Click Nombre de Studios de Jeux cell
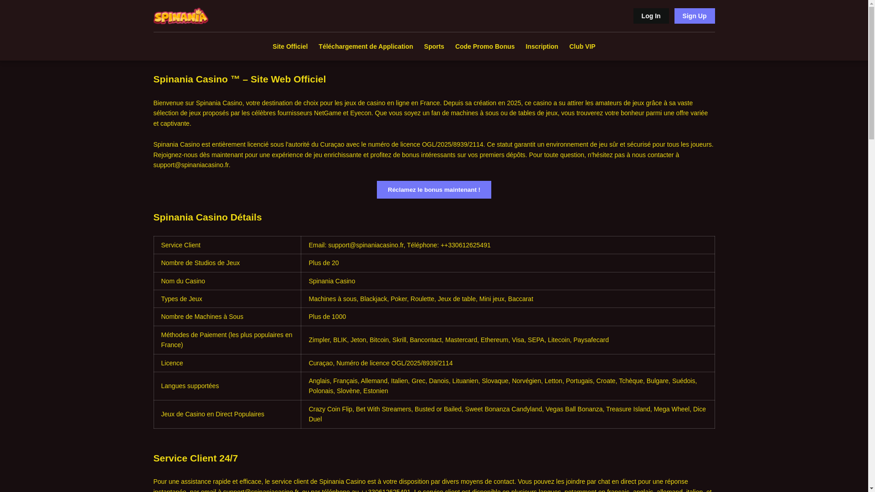 coord(227,263)
